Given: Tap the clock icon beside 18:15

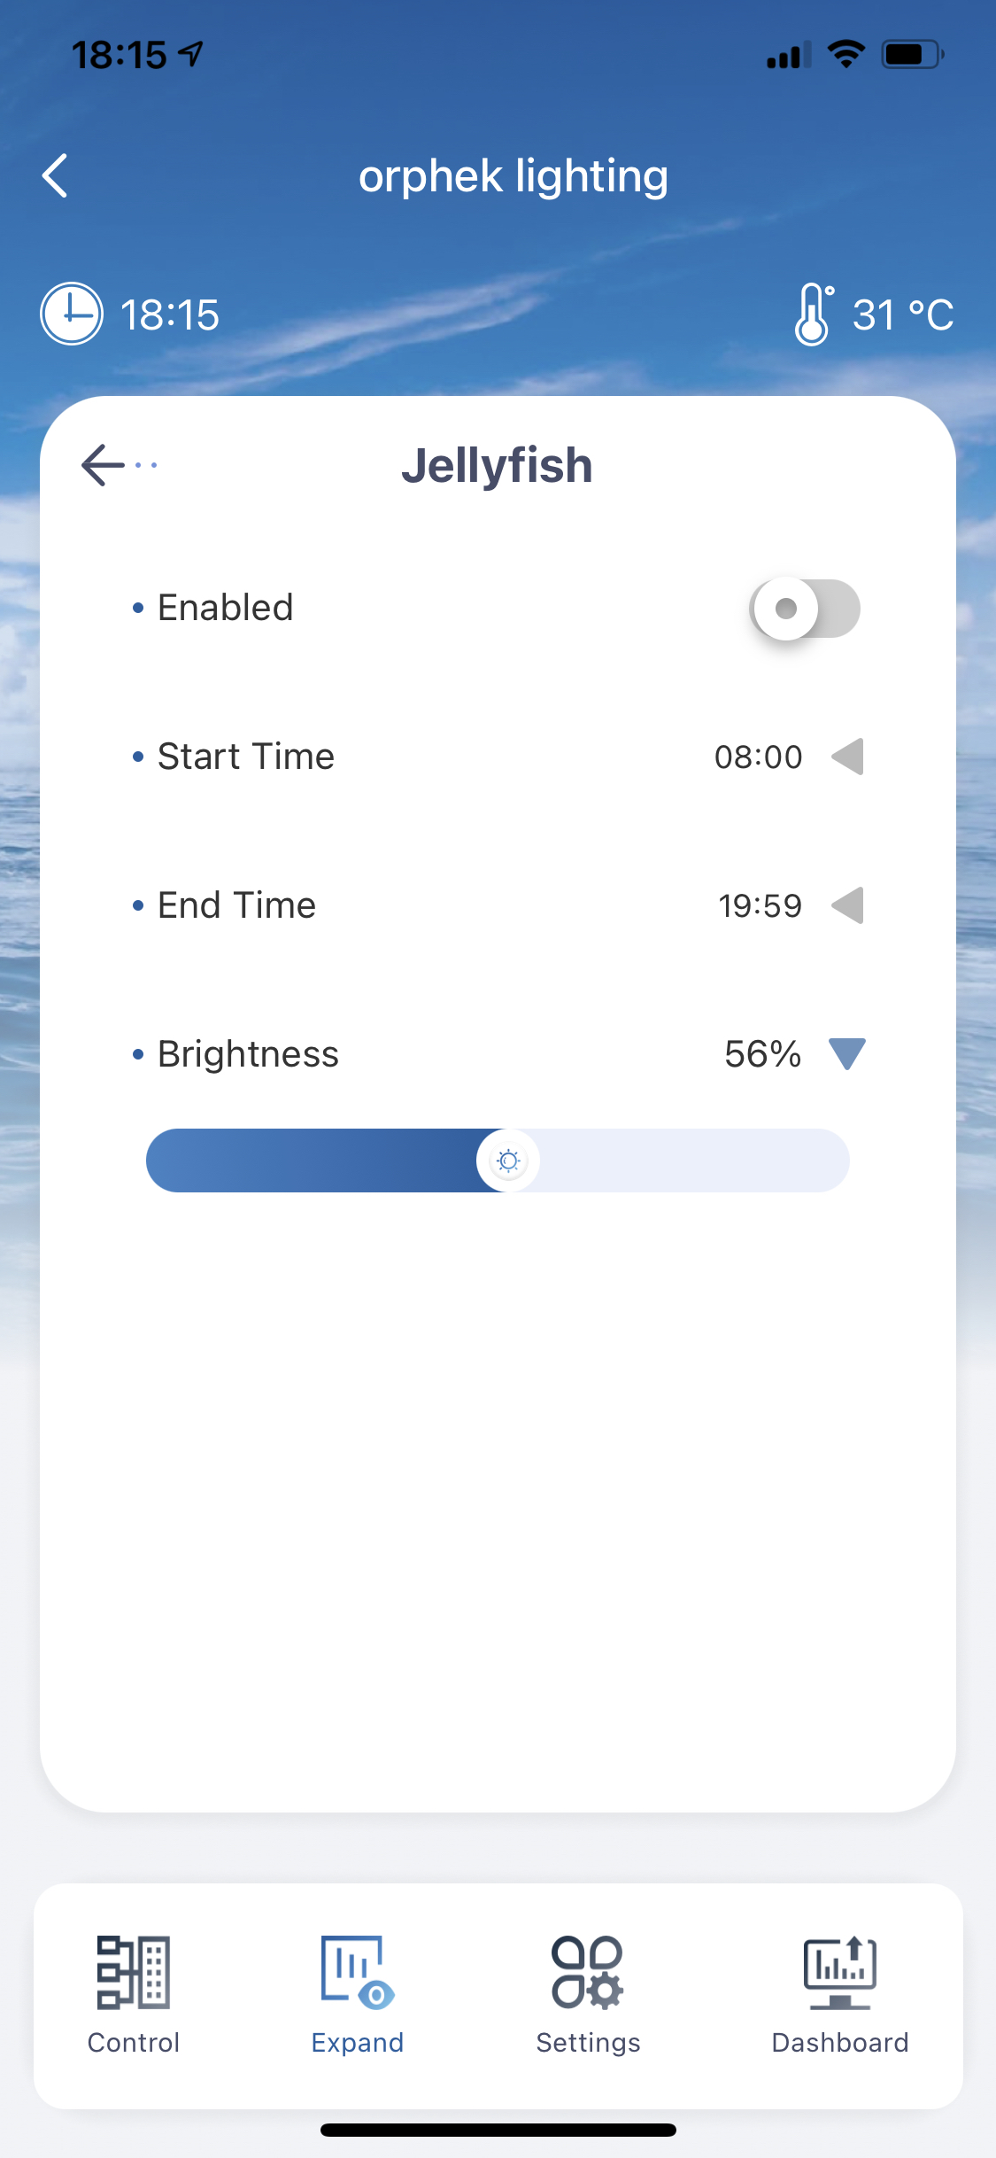Looking at the screenshot, I should point(72,314).
